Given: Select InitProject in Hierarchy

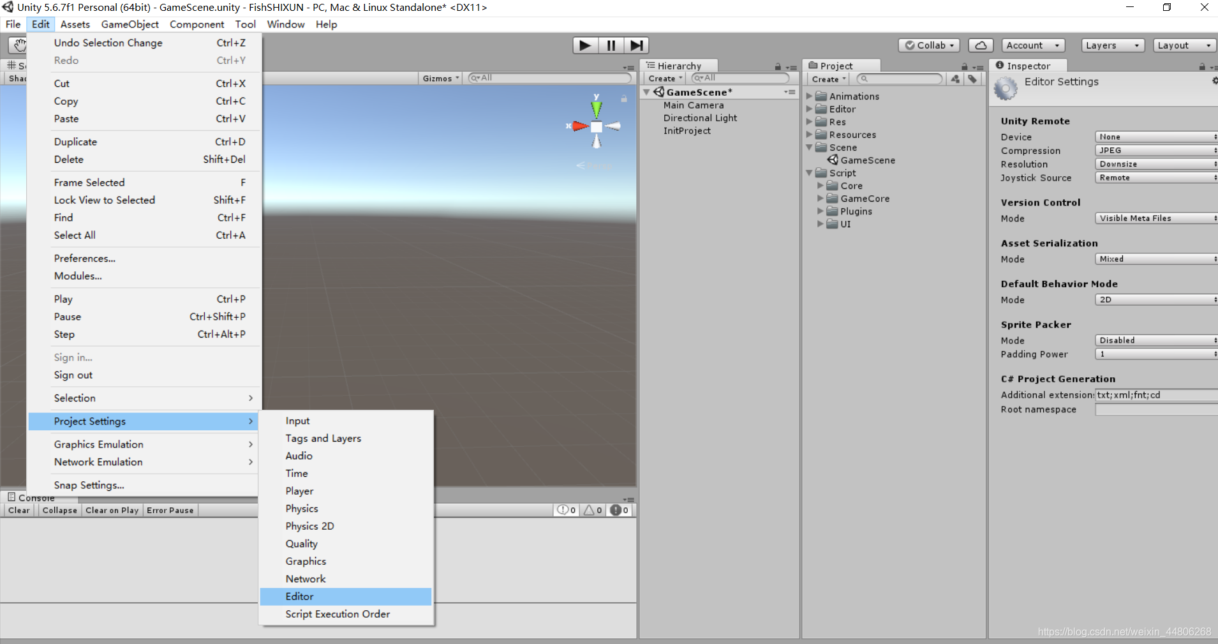Looking at the screenshot, I should (687, 130).
